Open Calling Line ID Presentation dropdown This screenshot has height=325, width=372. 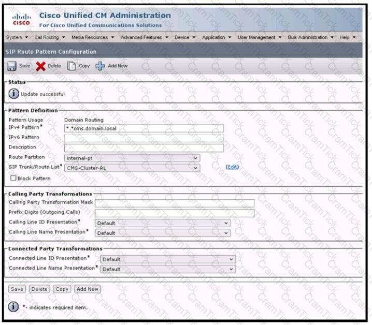[x=162, y=223]
